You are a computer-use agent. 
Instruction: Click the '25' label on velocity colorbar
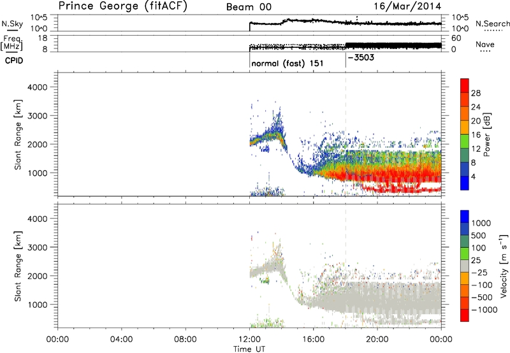pyautogui.click(x=476, y=261)
